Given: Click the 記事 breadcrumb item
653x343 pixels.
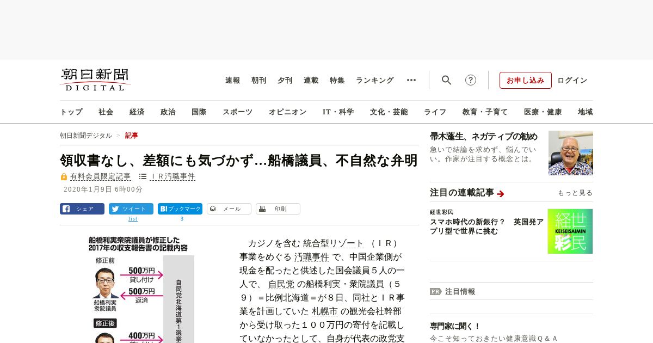Looking at the screenshot, I should (x=132, y=136).
